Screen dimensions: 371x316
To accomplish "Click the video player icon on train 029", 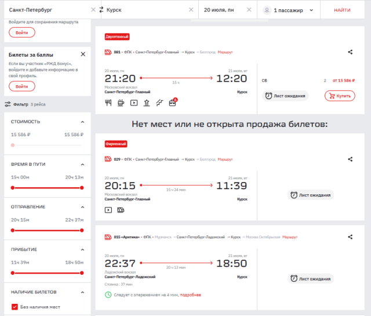I will (108, 210).
